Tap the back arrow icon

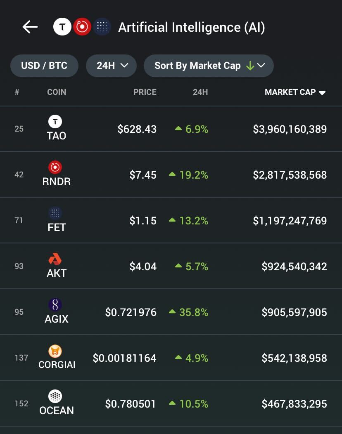30,27
